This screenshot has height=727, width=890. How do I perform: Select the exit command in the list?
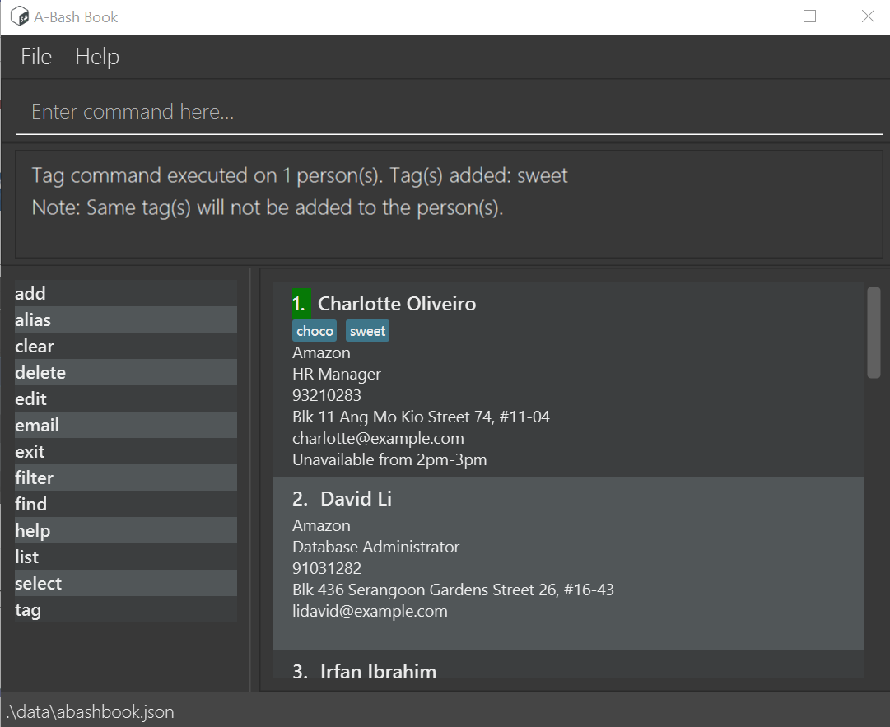[x=125, y=452]
